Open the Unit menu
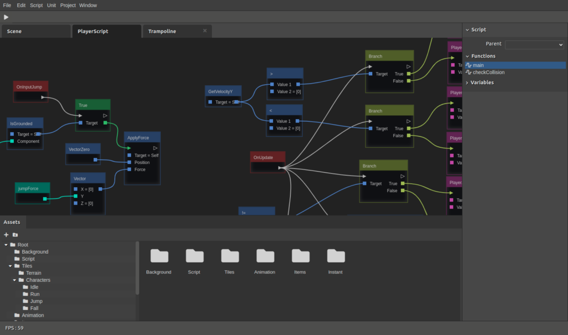This screenshot has height=335, width=568. [x=52, y=5]
